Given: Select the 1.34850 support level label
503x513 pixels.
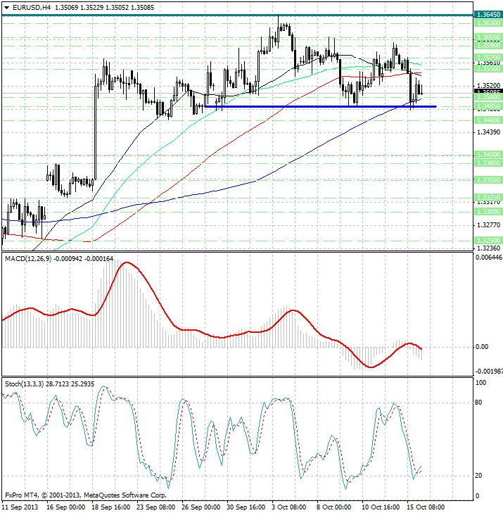Looking at the screenshot, I should [488, 106].
